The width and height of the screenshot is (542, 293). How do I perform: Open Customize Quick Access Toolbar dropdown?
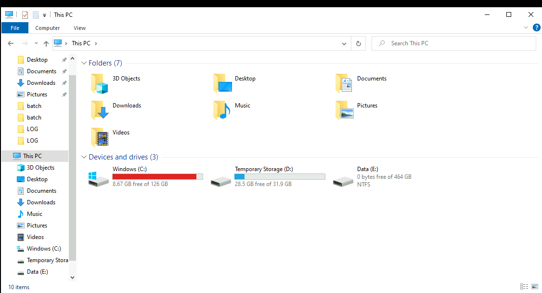tap(44, 15)
